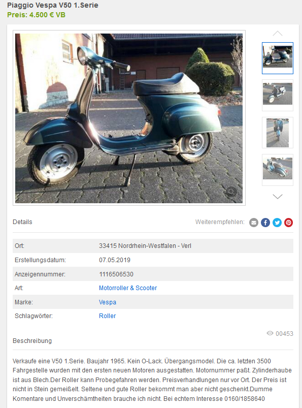Select the first Vespa thumbnail
This screenshot has width=302, height=408.
tap(278, 58)
